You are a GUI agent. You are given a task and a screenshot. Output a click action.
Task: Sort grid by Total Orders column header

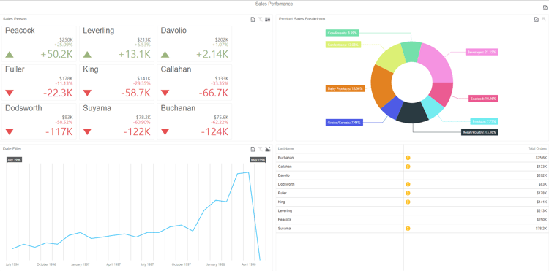click(537, 149)
